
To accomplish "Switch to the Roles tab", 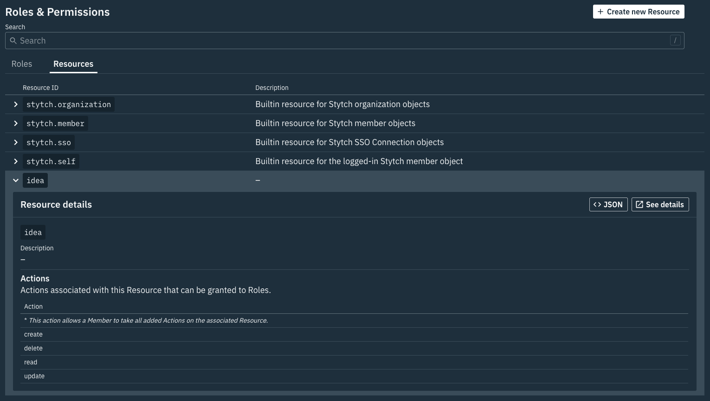I will click(21, 64).
